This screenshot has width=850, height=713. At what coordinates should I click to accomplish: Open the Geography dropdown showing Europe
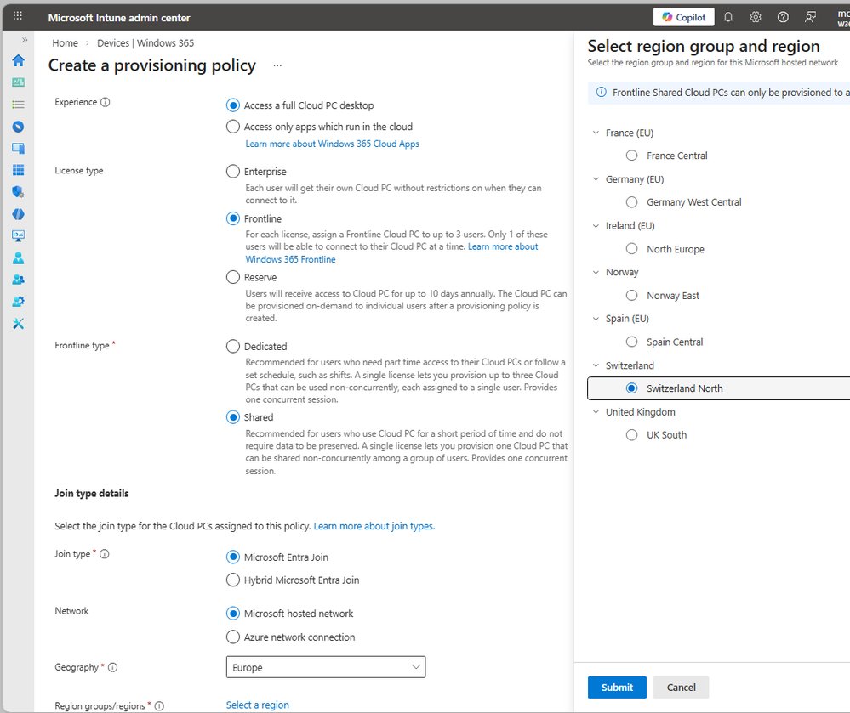coord(326,668)
